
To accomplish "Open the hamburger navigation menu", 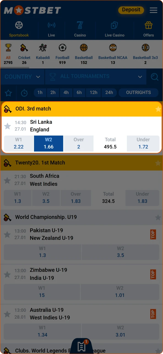I will [x=153, y=10].
